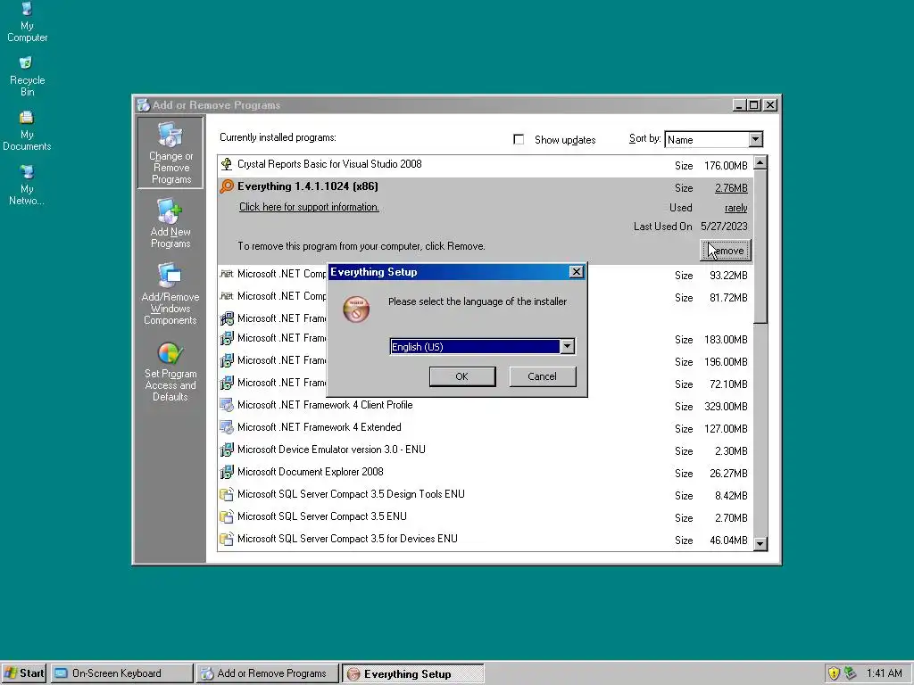Click the program list scroll down arrow
914x685 pixels.
760,544
